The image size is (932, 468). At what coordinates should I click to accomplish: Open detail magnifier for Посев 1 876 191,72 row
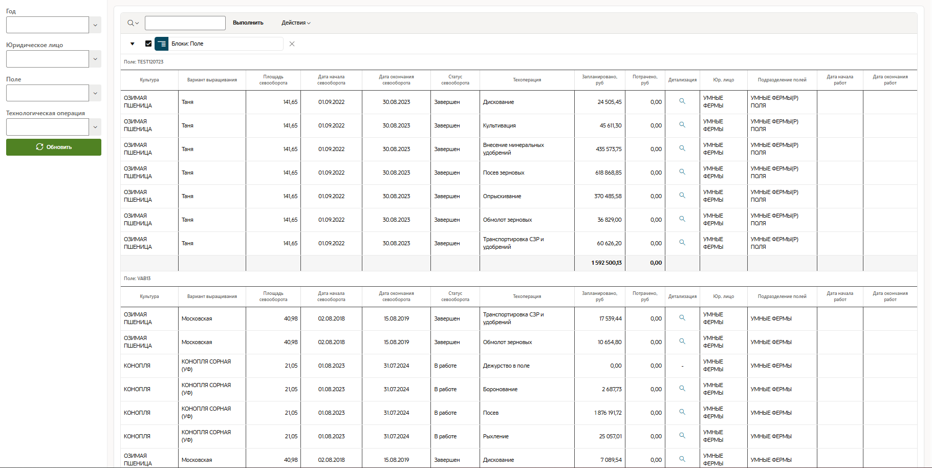[682, 412]
